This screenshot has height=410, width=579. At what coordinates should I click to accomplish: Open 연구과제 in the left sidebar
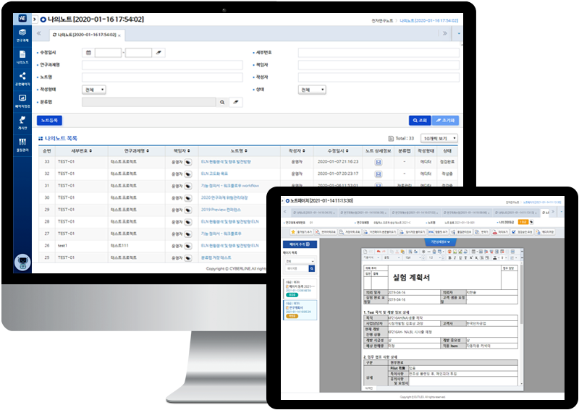coord(23,35)
